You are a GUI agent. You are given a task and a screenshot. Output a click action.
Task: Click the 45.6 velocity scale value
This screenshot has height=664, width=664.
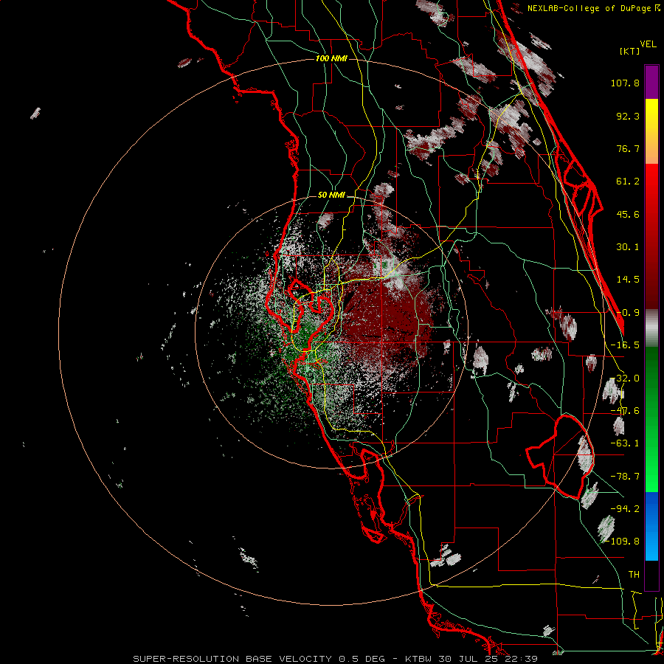click(x=628, y=214)
